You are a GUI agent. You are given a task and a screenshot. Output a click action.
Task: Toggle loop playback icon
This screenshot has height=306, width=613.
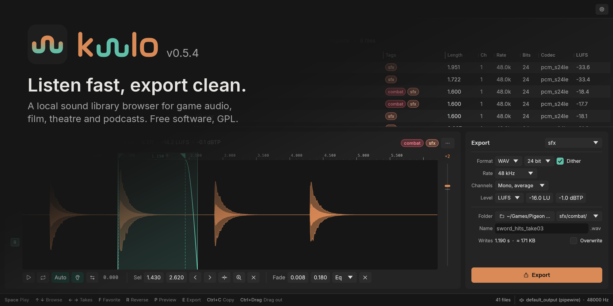click(43, 278)
